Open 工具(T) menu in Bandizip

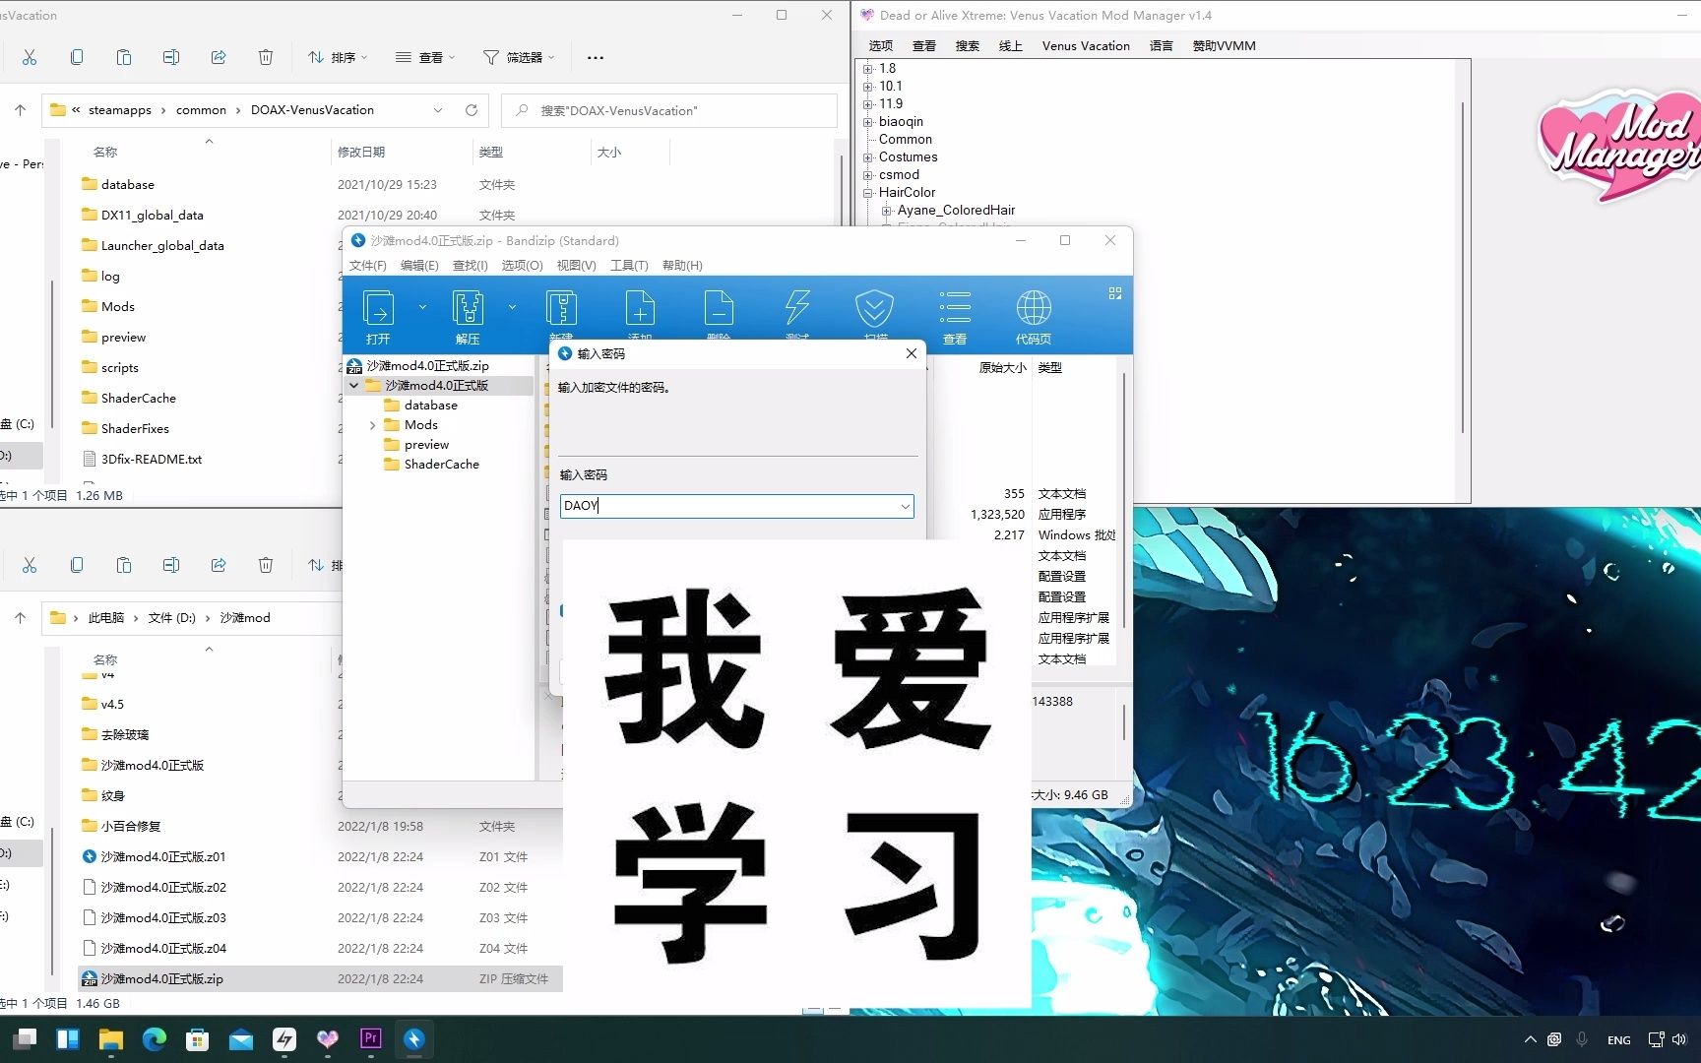tap(628, 266)
